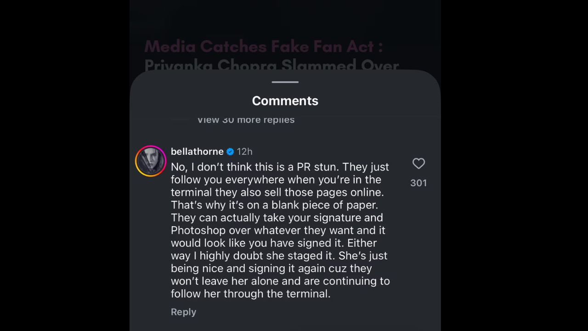Click the Comments sheet title
The width and height of the screenshot is (588, 331).
285,101
